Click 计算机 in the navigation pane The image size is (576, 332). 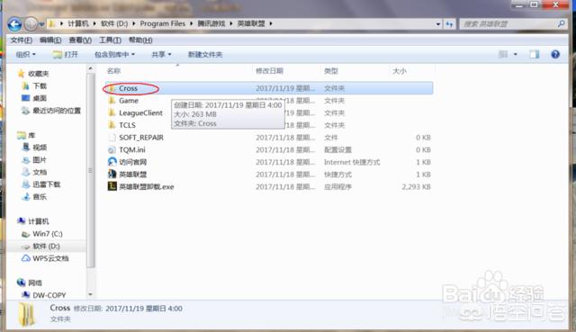[x=38, y=221]
